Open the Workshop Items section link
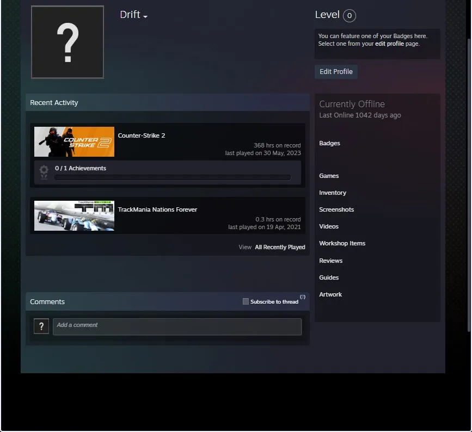The image size is (472, 432). 342,243
